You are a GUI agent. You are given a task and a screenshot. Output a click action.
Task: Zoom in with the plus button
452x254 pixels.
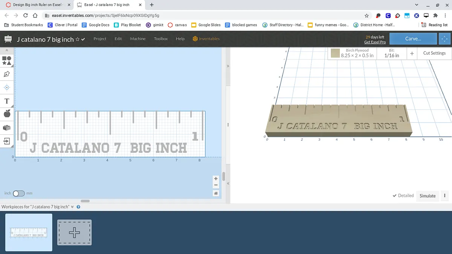(216, 179)
